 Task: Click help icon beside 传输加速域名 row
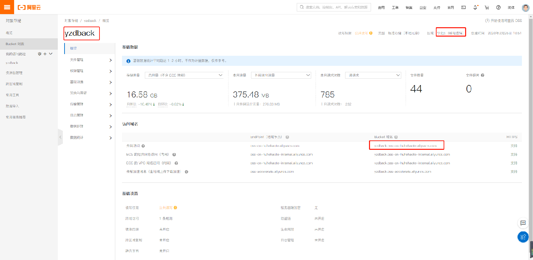tap(187, 172)
